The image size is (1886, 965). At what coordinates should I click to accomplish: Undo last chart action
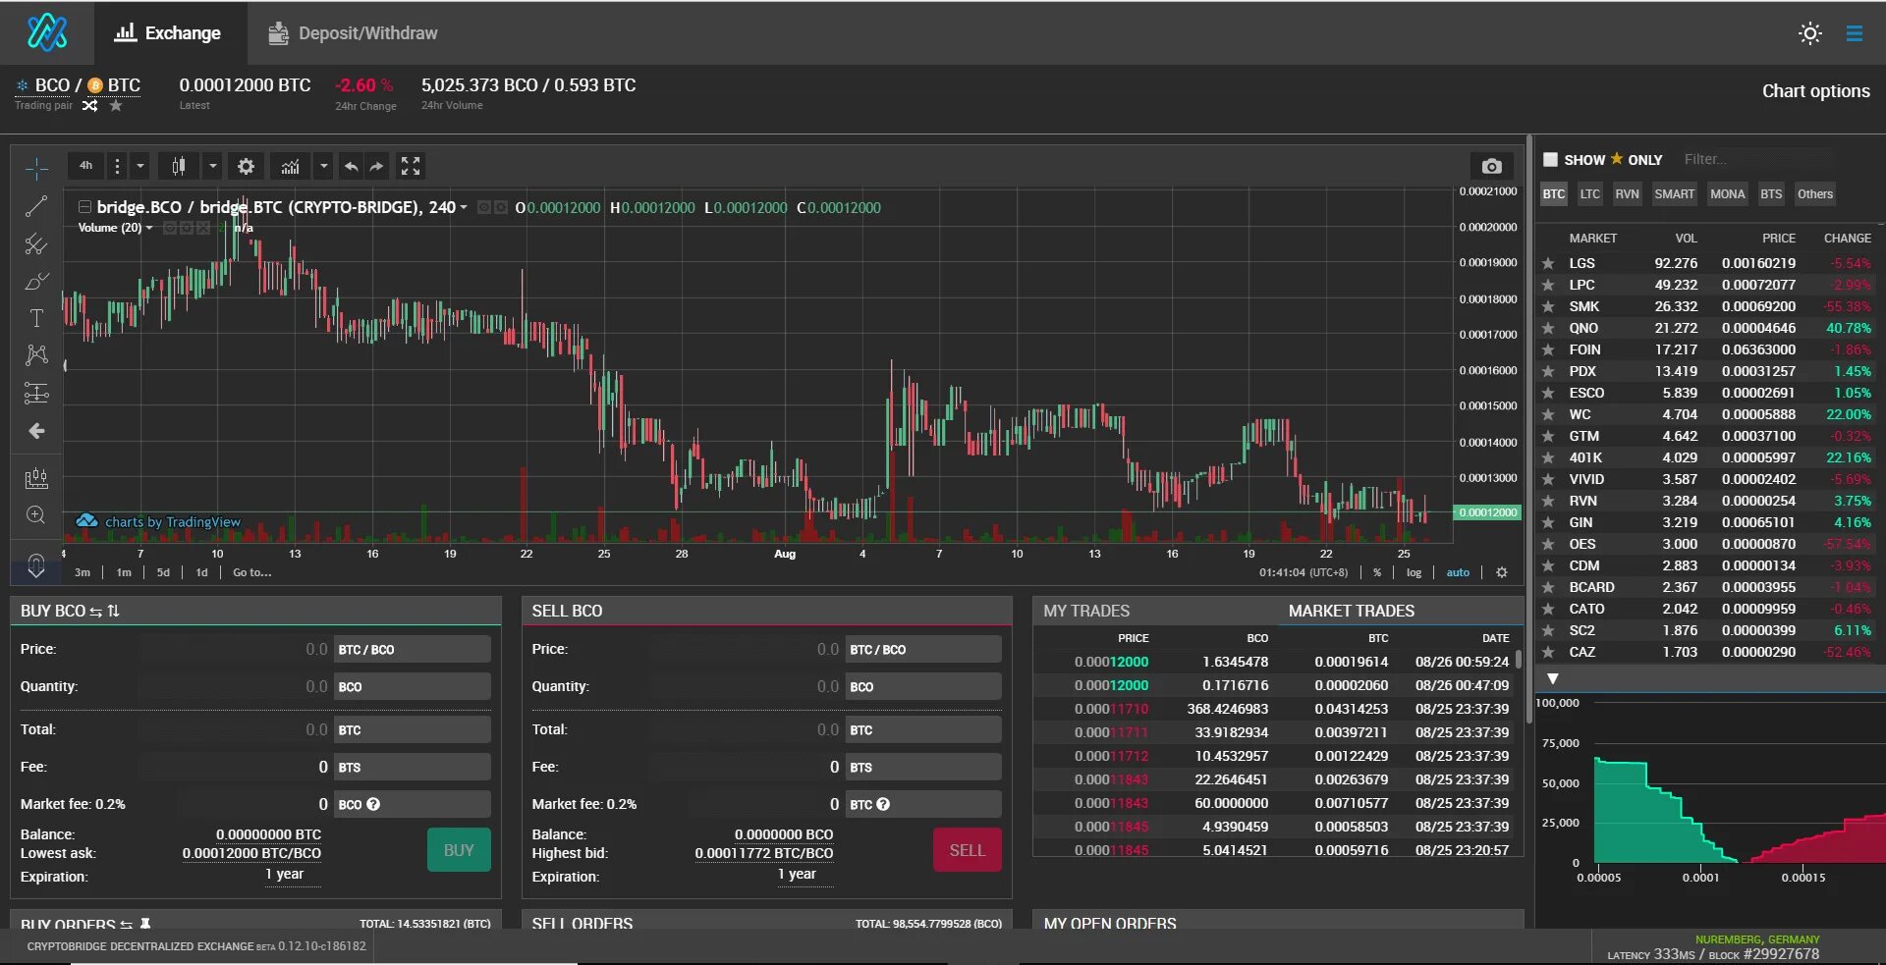point(351,166)
